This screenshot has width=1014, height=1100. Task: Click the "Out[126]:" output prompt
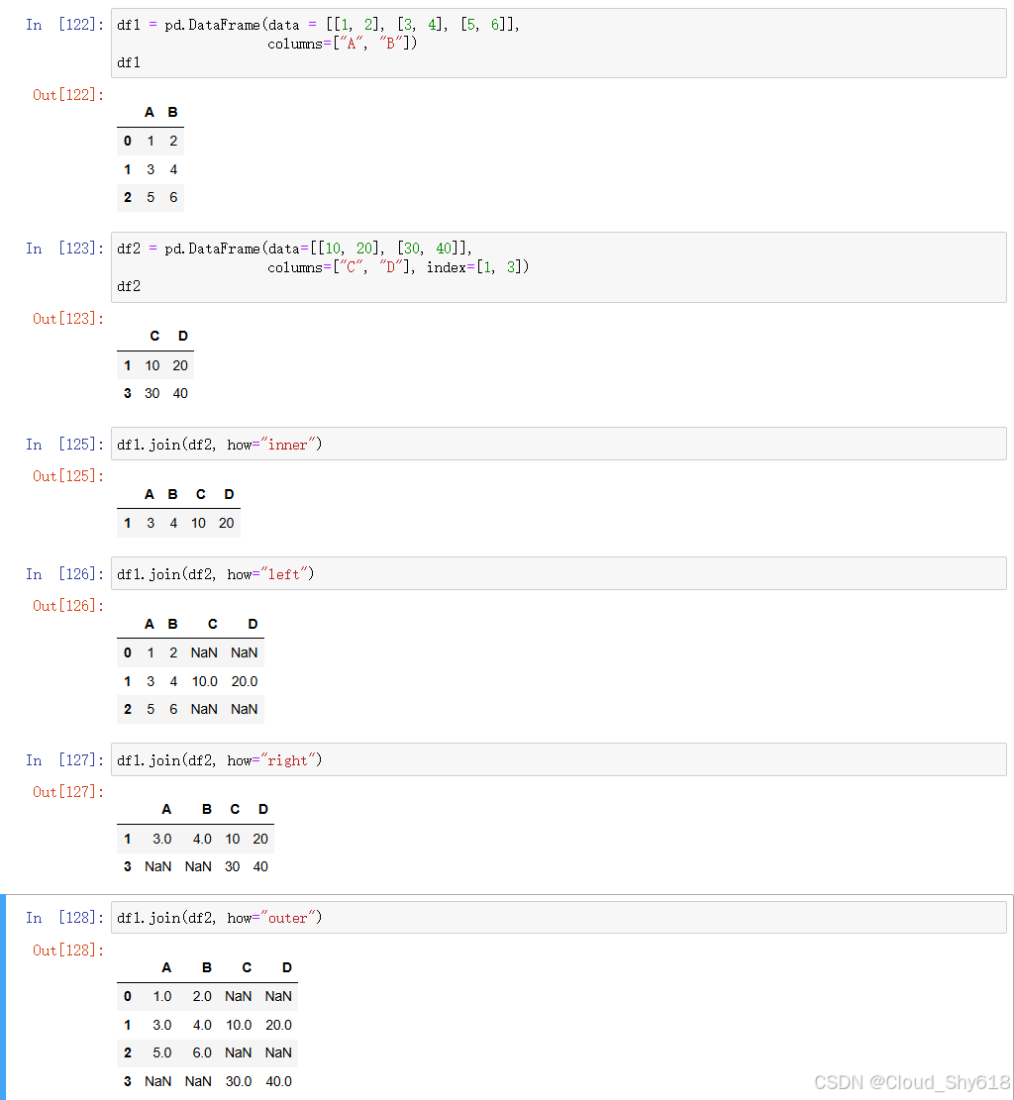[68, 605]
